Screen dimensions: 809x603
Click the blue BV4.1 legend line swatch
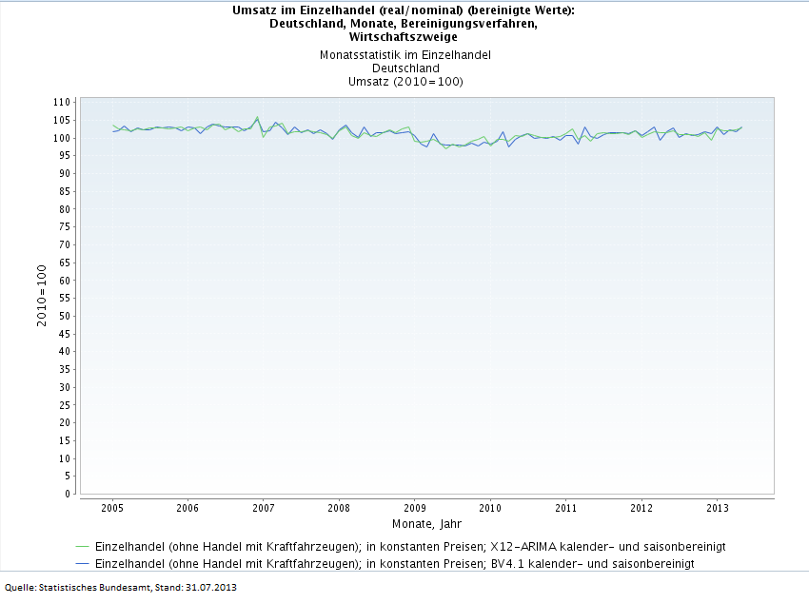tap(81, 564)
